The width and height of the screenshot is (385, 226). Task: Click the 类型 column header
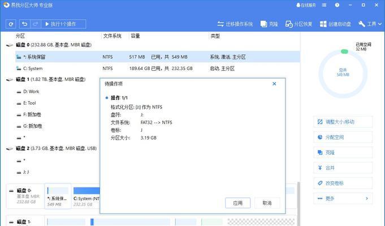point(215,36)
